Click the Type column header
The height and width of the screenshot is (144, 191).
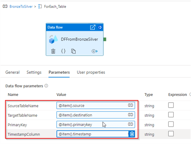click(149, 95)
